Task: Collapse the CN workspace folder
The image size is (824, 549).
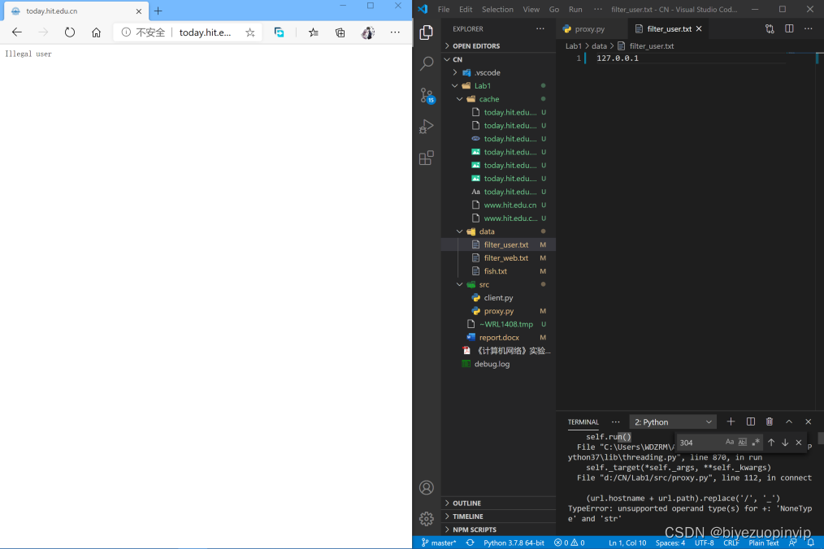Action: pos(498,59)
